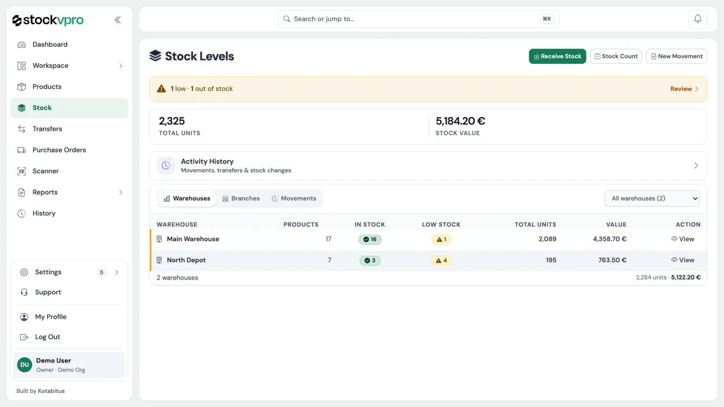Image resolution: width=724 pixels, height=407 pixels.
Task: Open the All warehouses dropdown
Action: [652, 199]
